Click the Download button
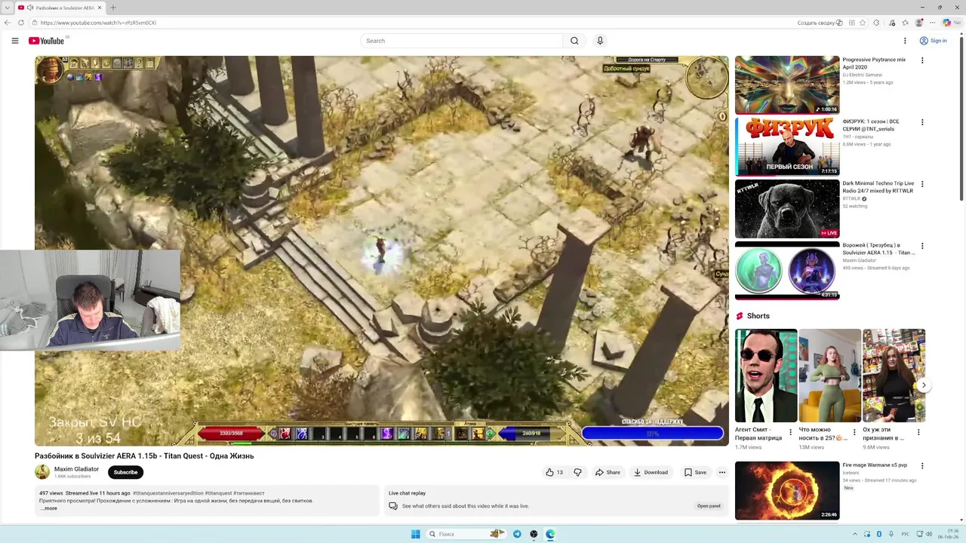Image resolution: width=966 pixels, height=543 pixels. [x=651, y=472]
